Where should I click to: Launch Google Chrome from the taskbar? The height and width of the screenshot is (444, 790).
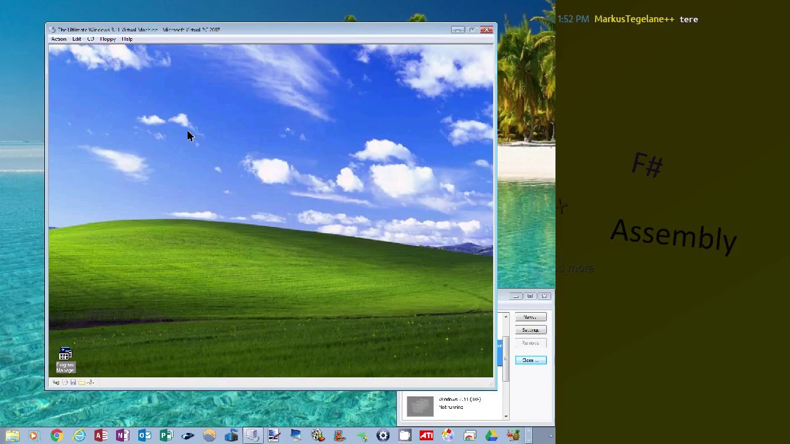click(x=56, y=436)
